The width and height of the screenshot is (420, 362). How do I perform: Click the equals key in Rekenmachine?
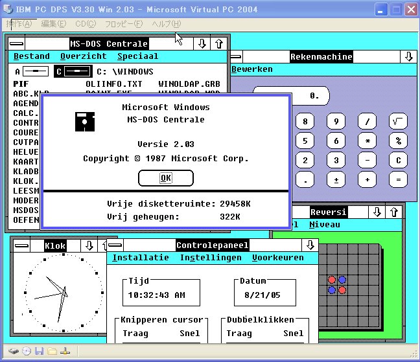[399, 179]
